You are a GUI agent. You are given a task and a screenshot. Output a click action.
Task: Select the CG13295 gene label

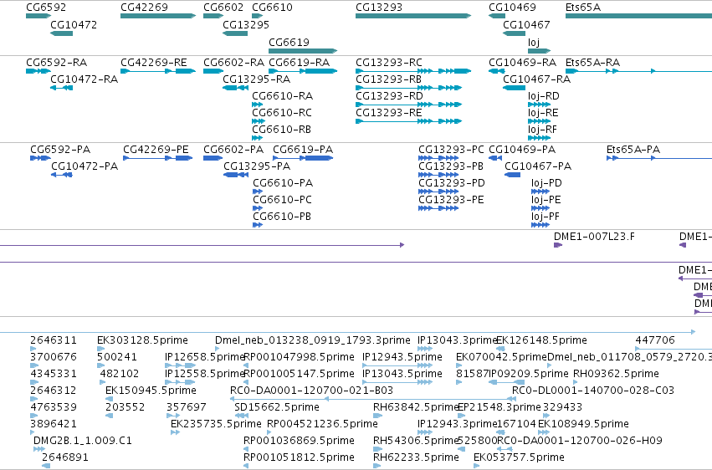(246, 24)
